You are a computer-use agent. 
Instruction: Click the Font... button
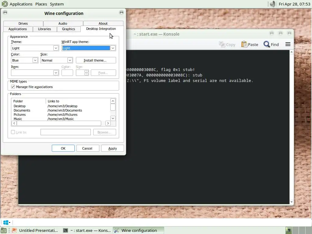coord(103,73)
